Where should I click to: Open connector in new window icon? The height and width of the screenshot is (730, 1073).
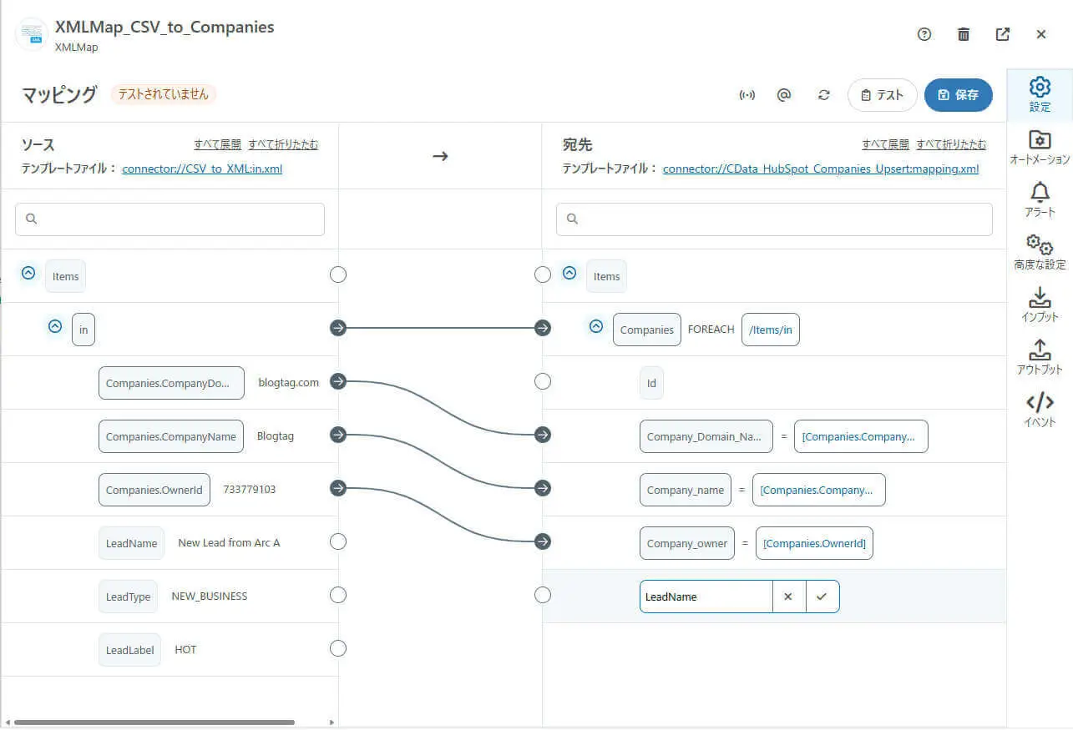coord(1003,34)
